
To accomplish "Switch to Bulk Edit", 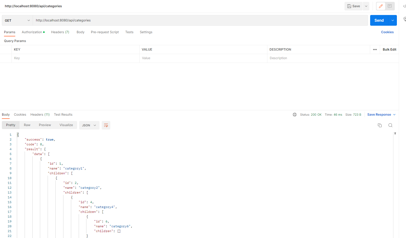I will [x=389, y=50].
